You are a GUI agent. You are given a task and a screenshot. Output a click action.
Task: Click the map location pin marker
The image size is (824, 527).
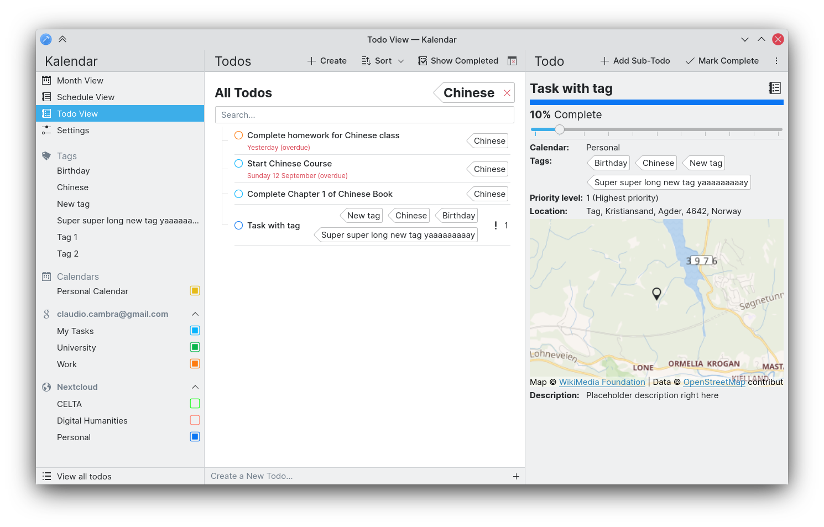pyautogui.click(x=656, y=294)
